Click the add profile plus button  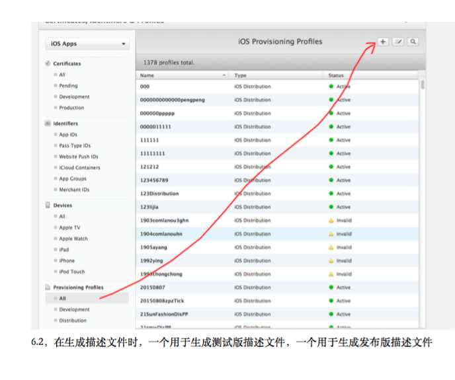tap(383, 42)
